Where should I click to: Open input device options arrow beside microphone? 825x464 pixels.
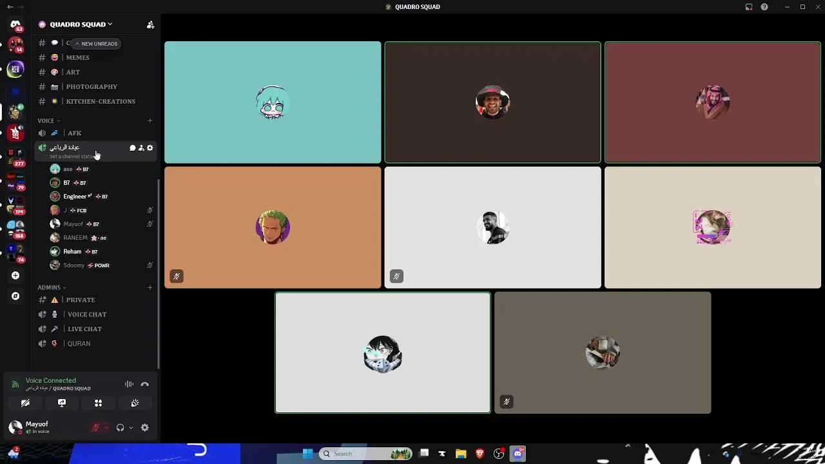pyautogui.click(x=106, y=428)
